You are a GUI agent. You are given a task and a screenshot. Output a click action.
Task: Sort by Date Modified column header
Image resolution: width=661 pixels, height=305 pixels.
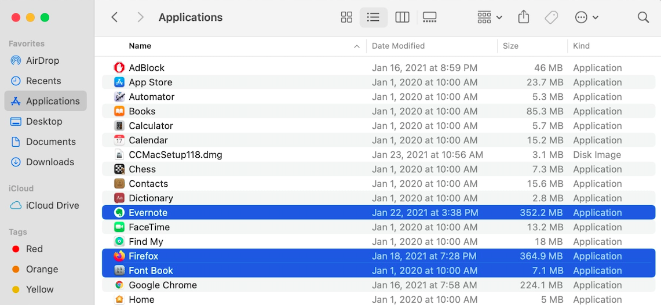(398, 46)
